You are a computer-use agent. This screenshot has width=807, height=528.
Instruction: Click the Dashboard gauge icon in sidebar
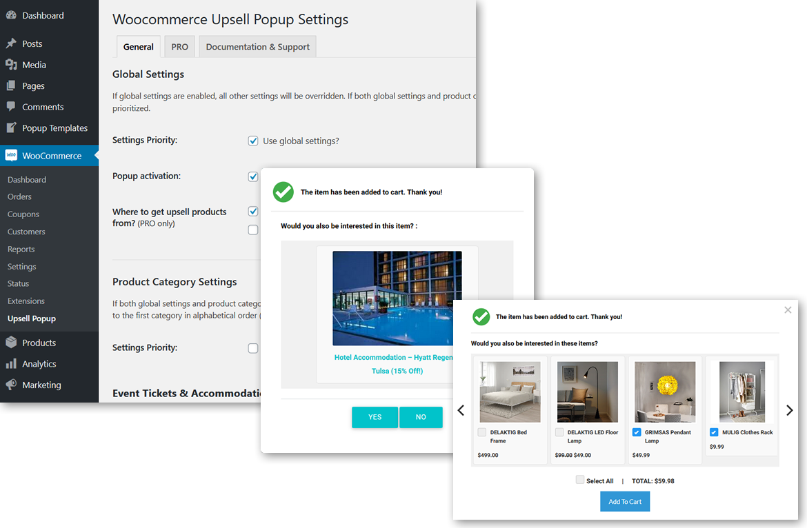coord(11,15)
